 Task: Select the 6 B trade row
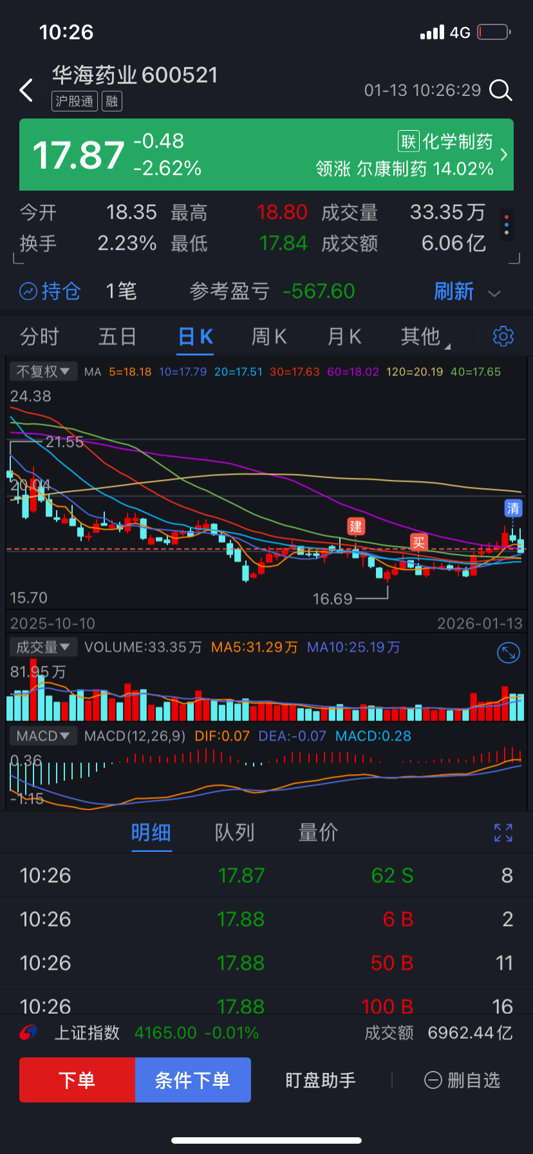pos(266,919)
